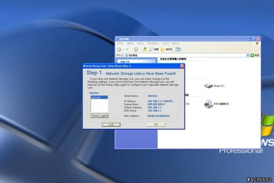274x183 pixels.
Task: Open the Tools menu in My Computer
Action: coord(165,43)
